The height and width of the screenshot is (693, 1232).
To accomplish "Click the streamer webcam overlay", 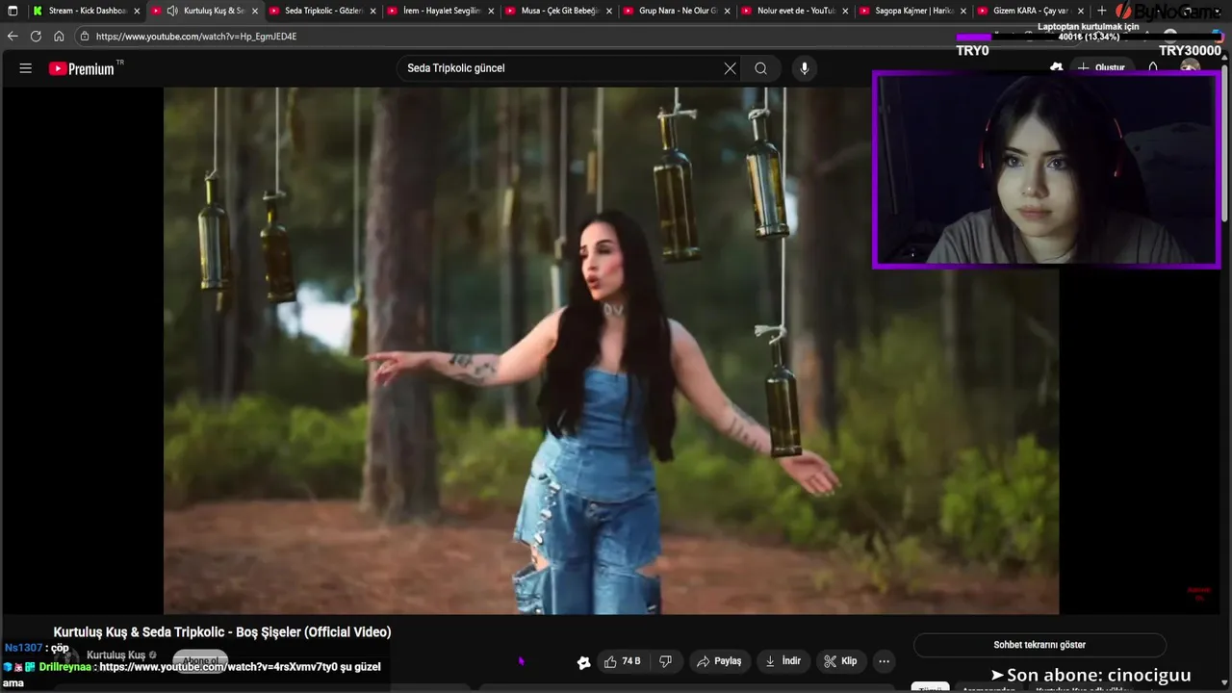I will tap(1046, 169).
